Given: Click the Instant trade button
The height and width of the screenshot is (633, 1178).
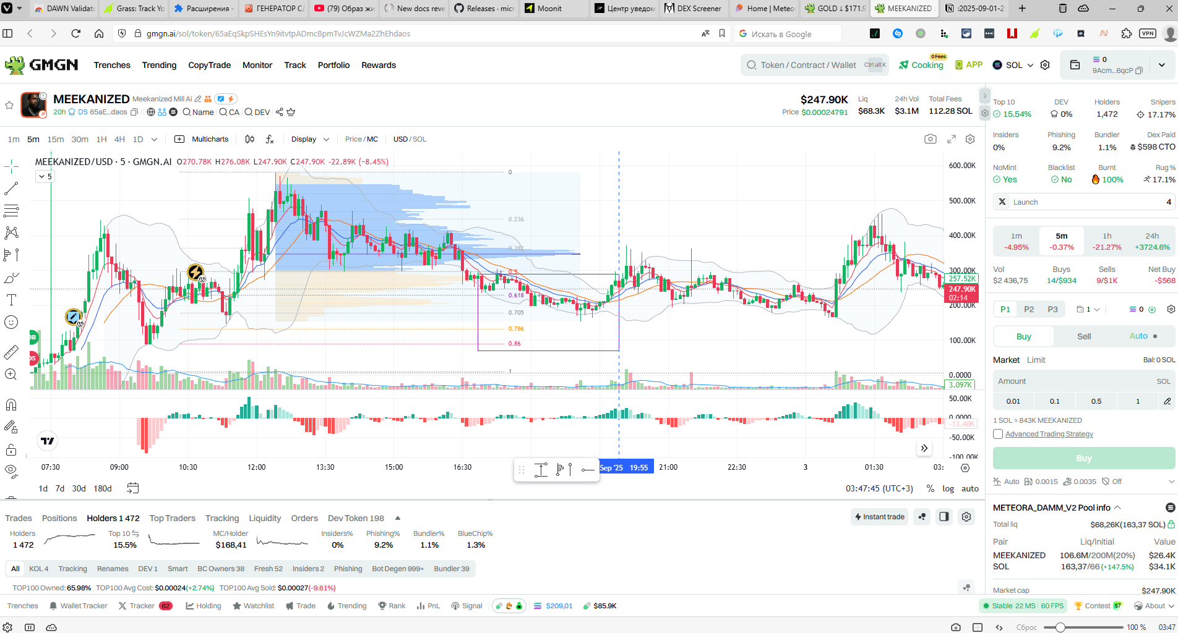Looking at the screenshot, I should coord(879,517).
